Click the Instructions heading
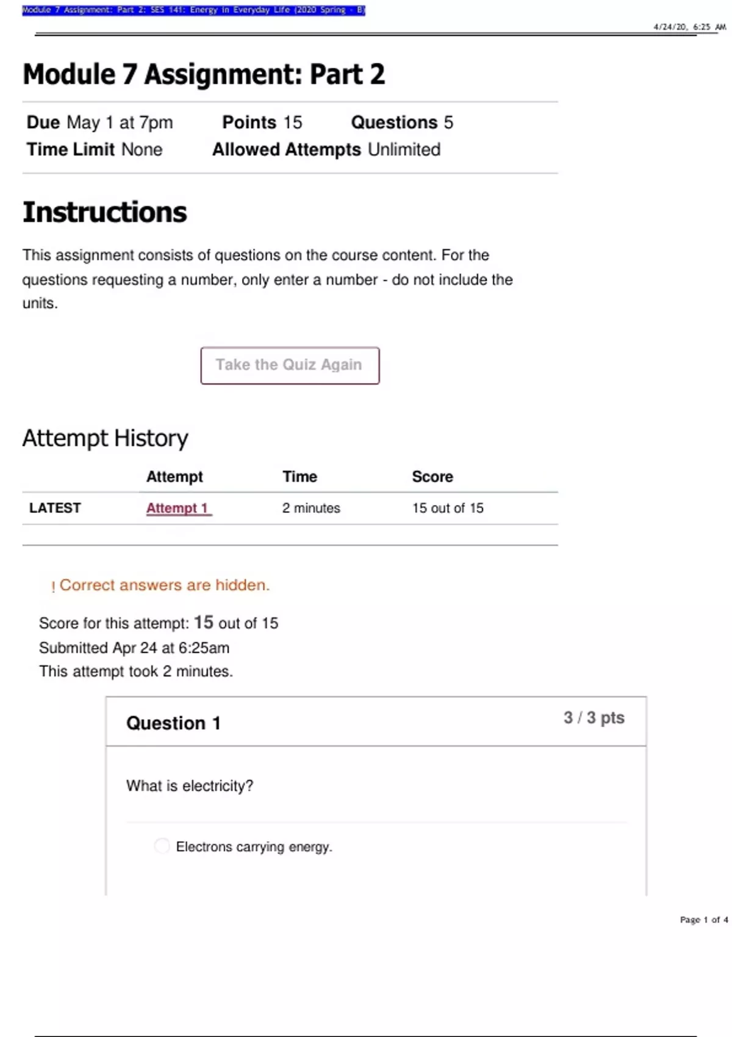This screenshot has height=1037, width=732. tap(104, 212)
